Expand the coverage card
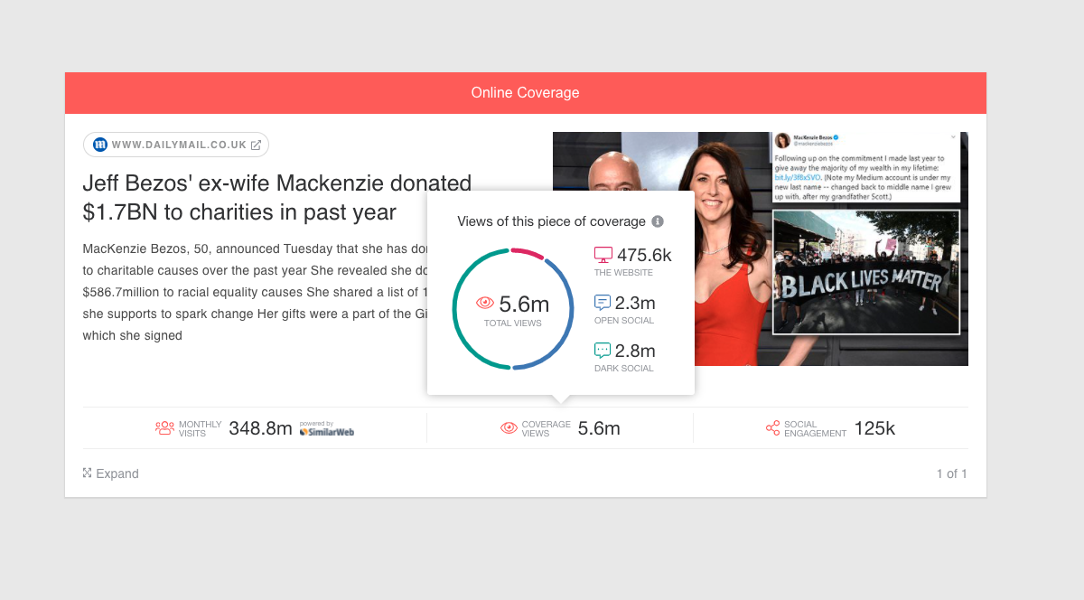 [111, 473]
